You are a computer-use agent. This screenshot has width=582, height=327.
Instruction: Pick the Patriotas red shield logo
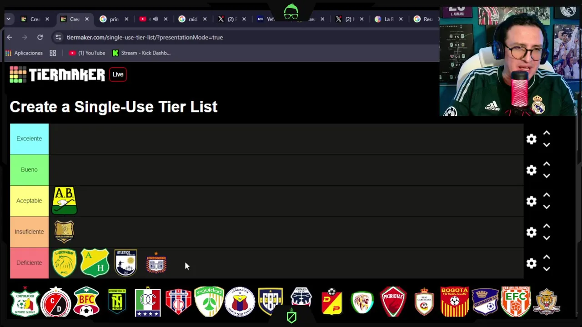click(x=393, y=302)
